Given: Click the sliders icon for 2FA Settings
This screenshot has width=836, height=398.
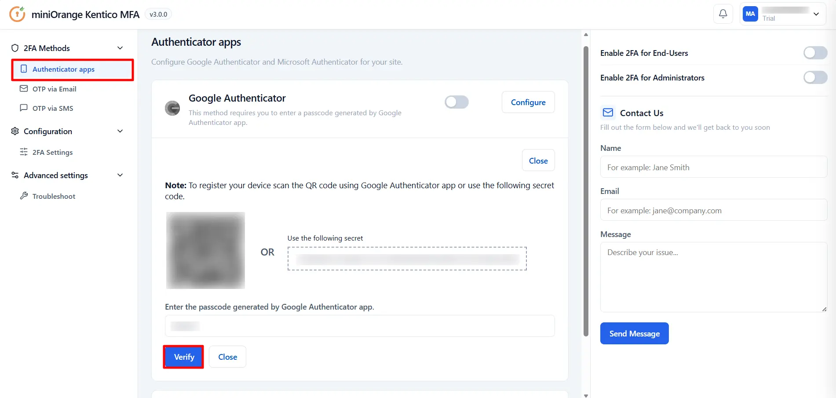Looking at the screenshot, I should (24, 152).
